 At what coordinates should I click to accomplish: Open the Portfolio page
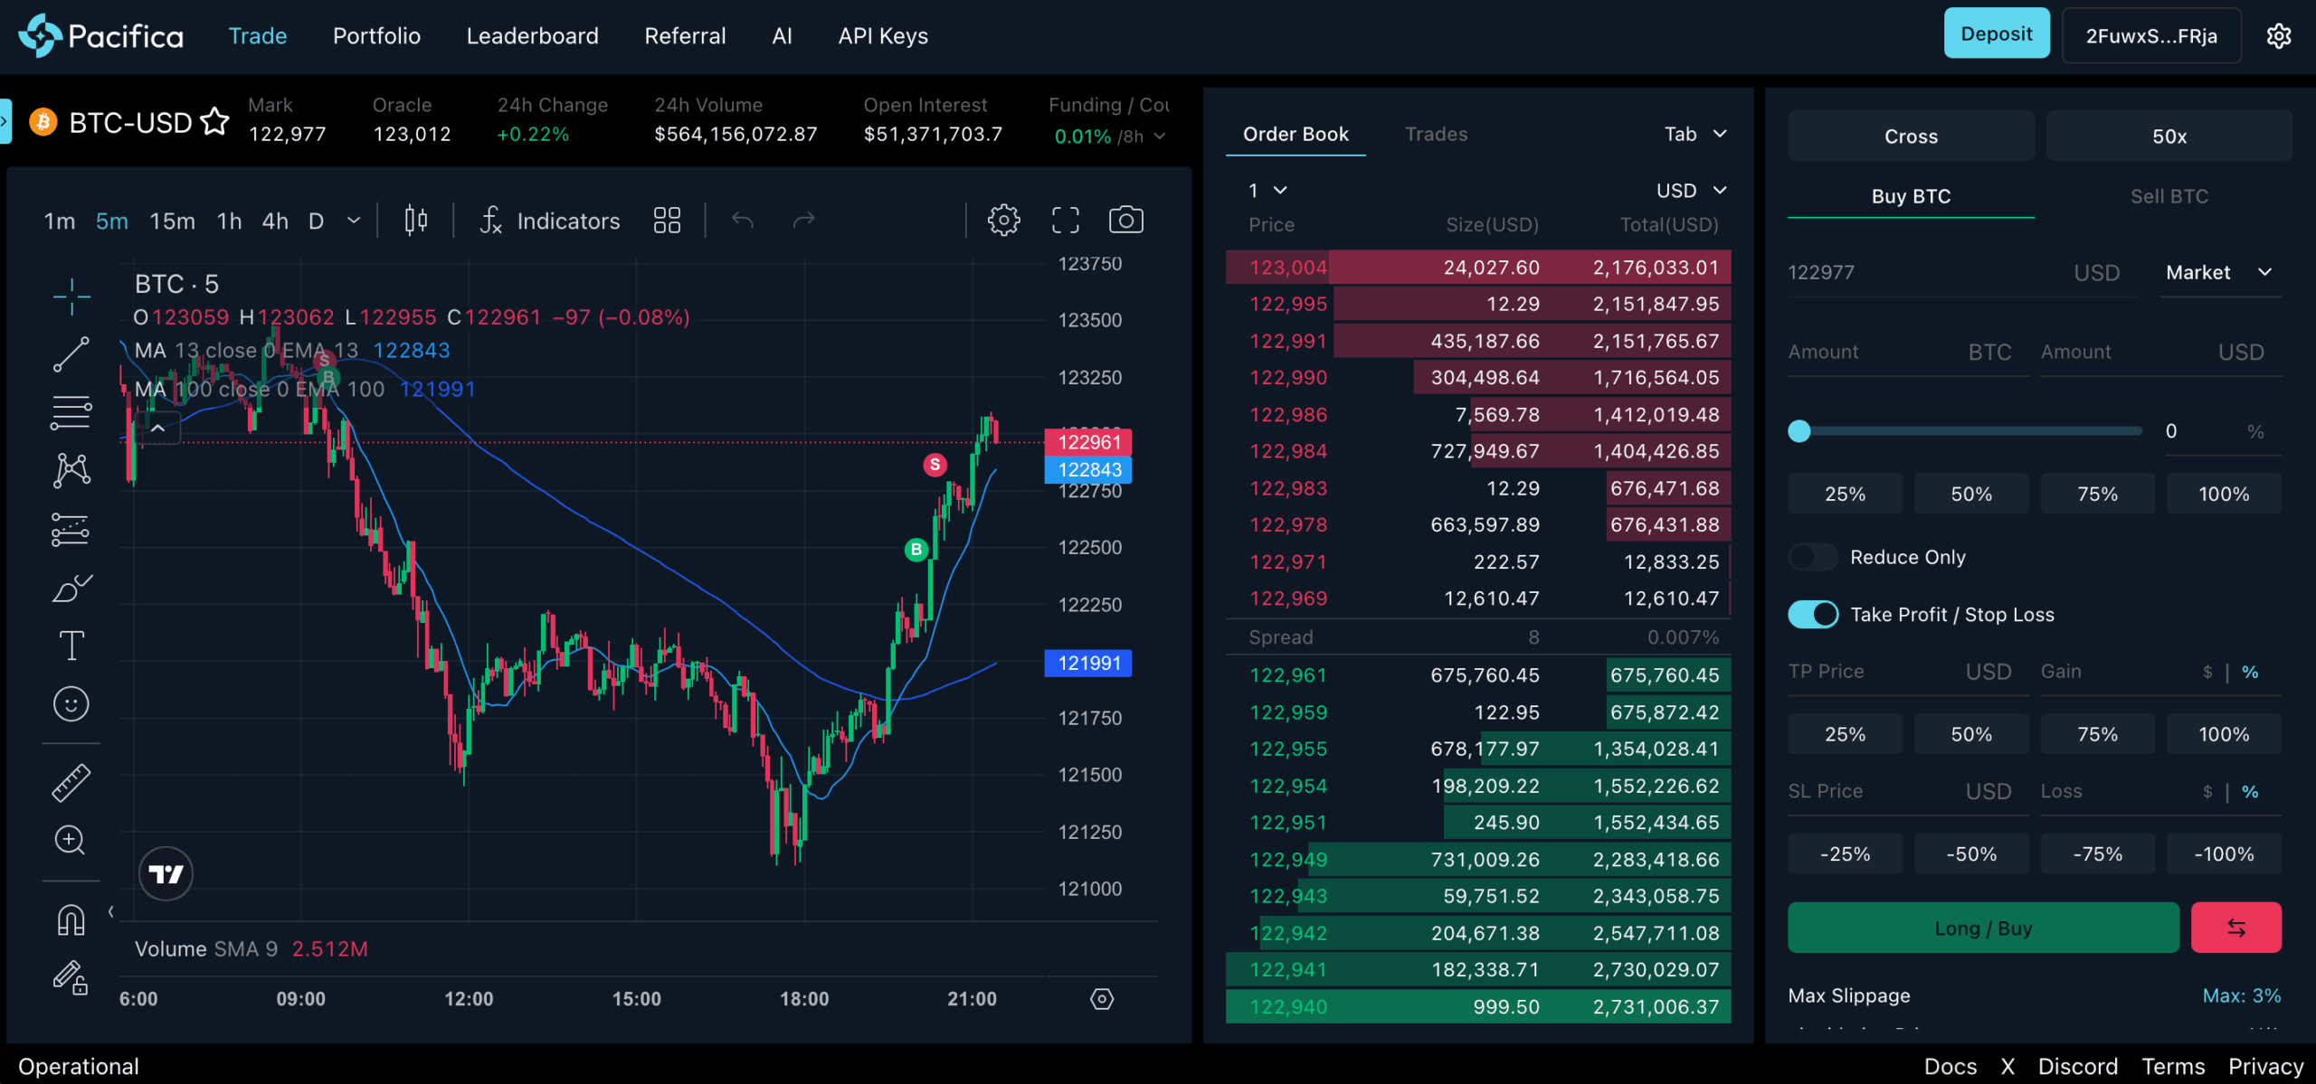click(376, 36)
